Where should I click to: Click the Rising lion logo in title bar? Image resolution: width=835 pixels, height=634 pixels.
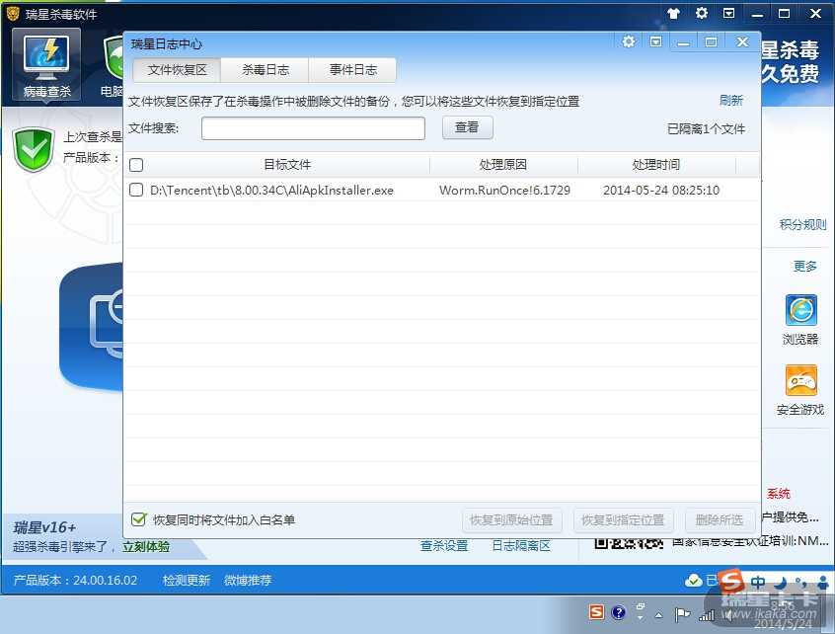click(x=13, y=13)
